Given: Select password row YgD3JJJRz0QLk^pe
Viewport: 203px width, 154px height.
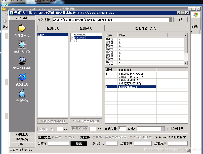Looking at the screenshot, I should tap(131, 83).
